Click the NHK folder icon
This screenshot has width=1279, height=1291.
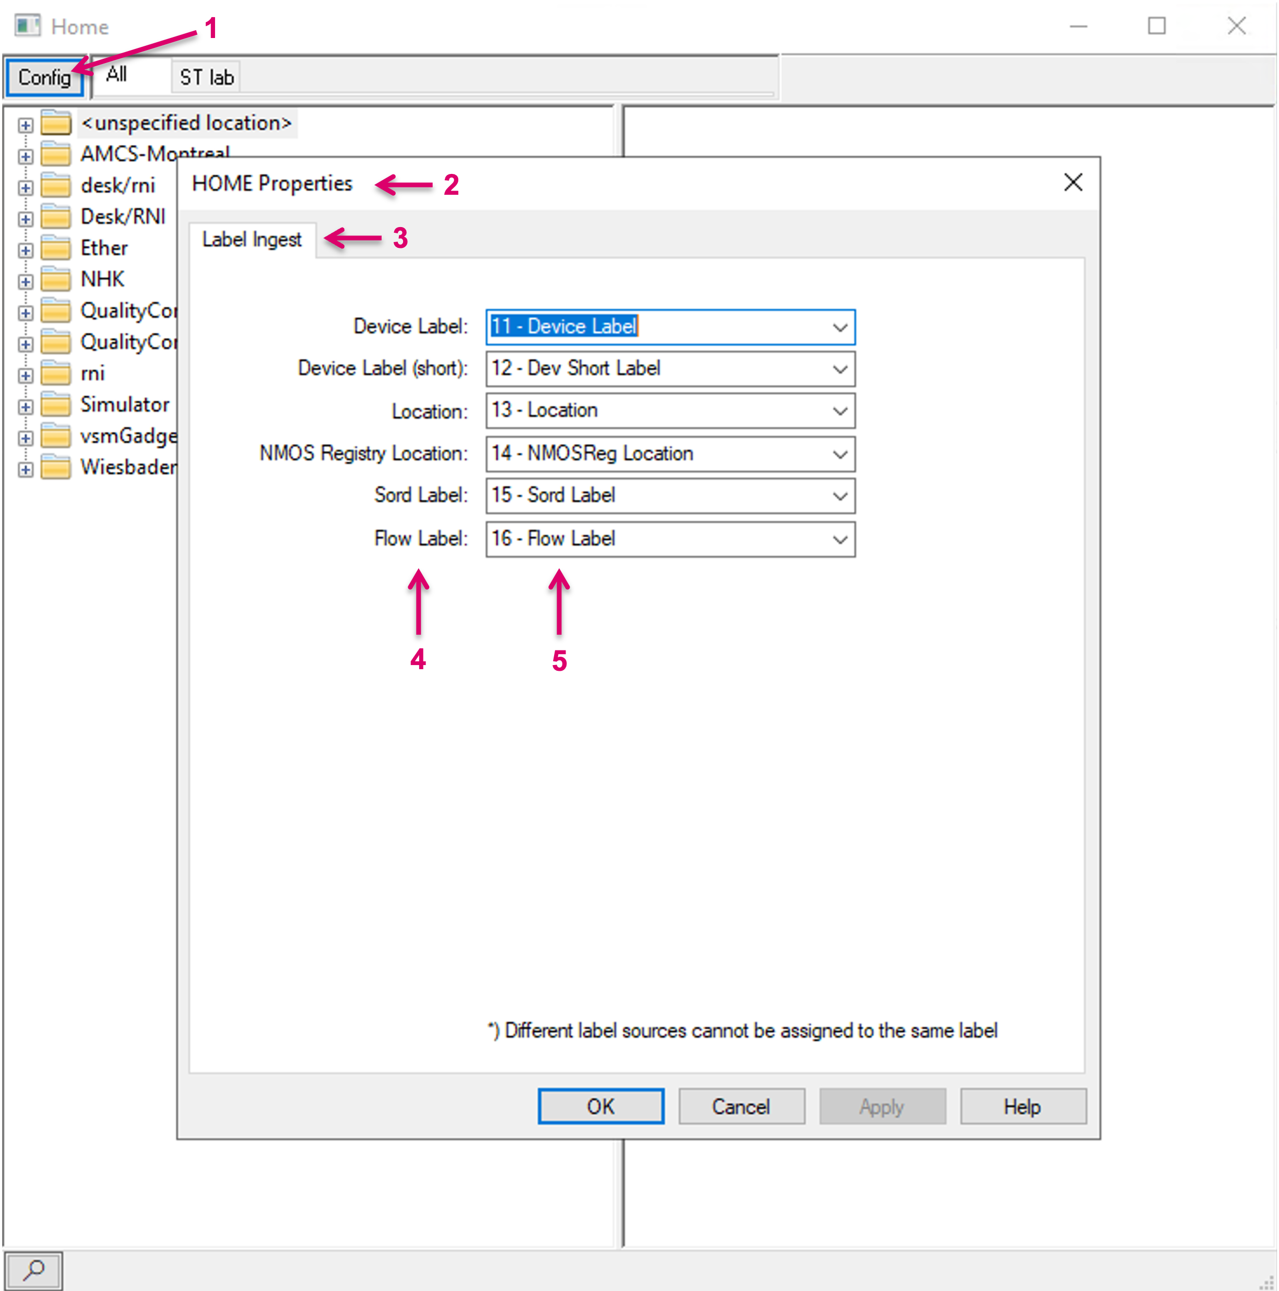pos(56,279)
